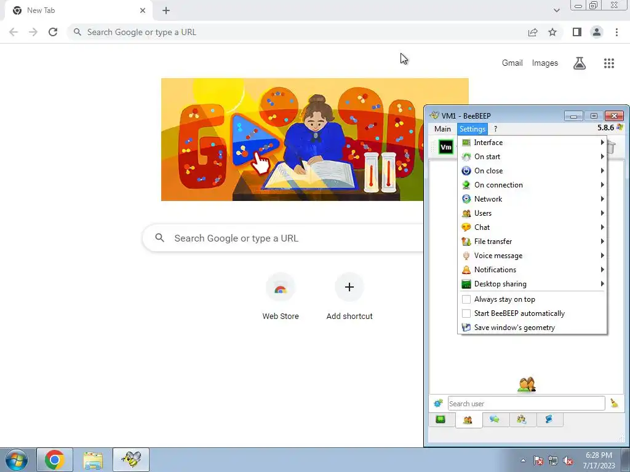Open the Main menu in BeeBEEP
Image resolution: width=630 pixels, height=472 pixels.
click(x=442, y=129)
